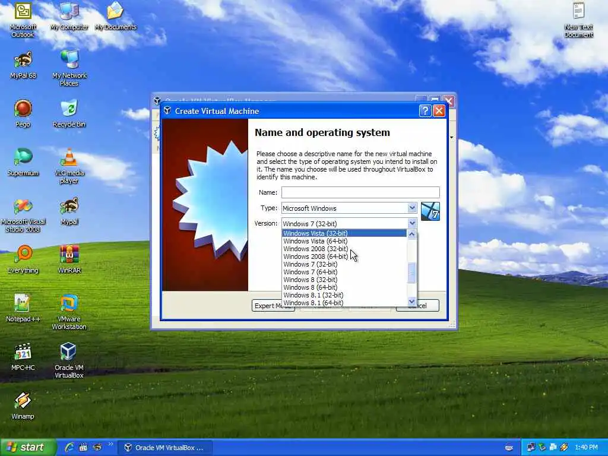Choose Windows Vista (64-bit) in list
The height and width of the screenshot is (456, 608).
(x=344, y=241)
